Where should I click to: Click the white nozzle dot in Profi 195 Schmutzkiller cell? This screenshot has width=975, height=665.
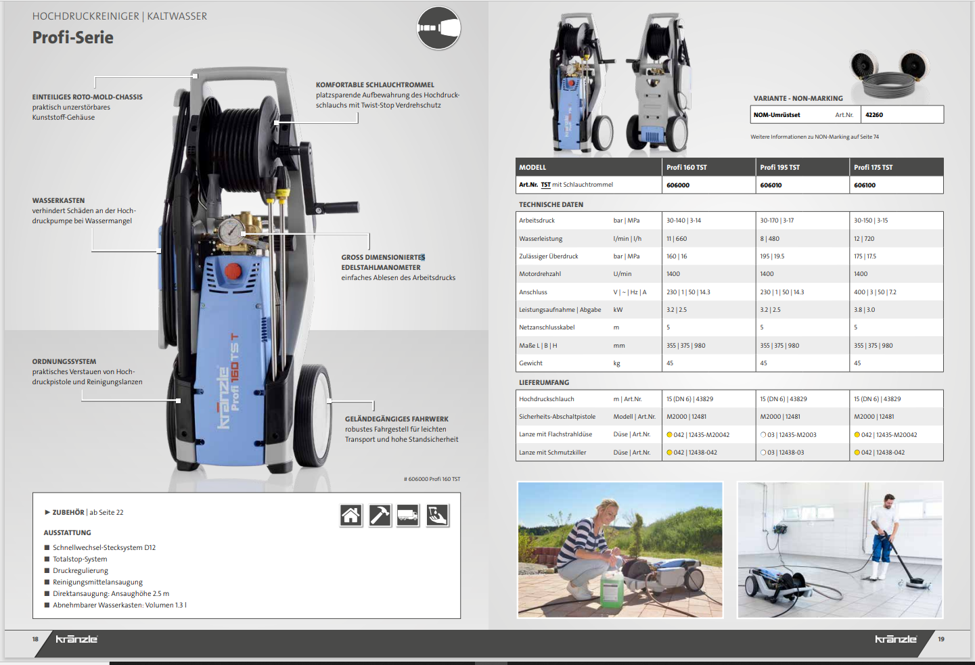point(763,453)
